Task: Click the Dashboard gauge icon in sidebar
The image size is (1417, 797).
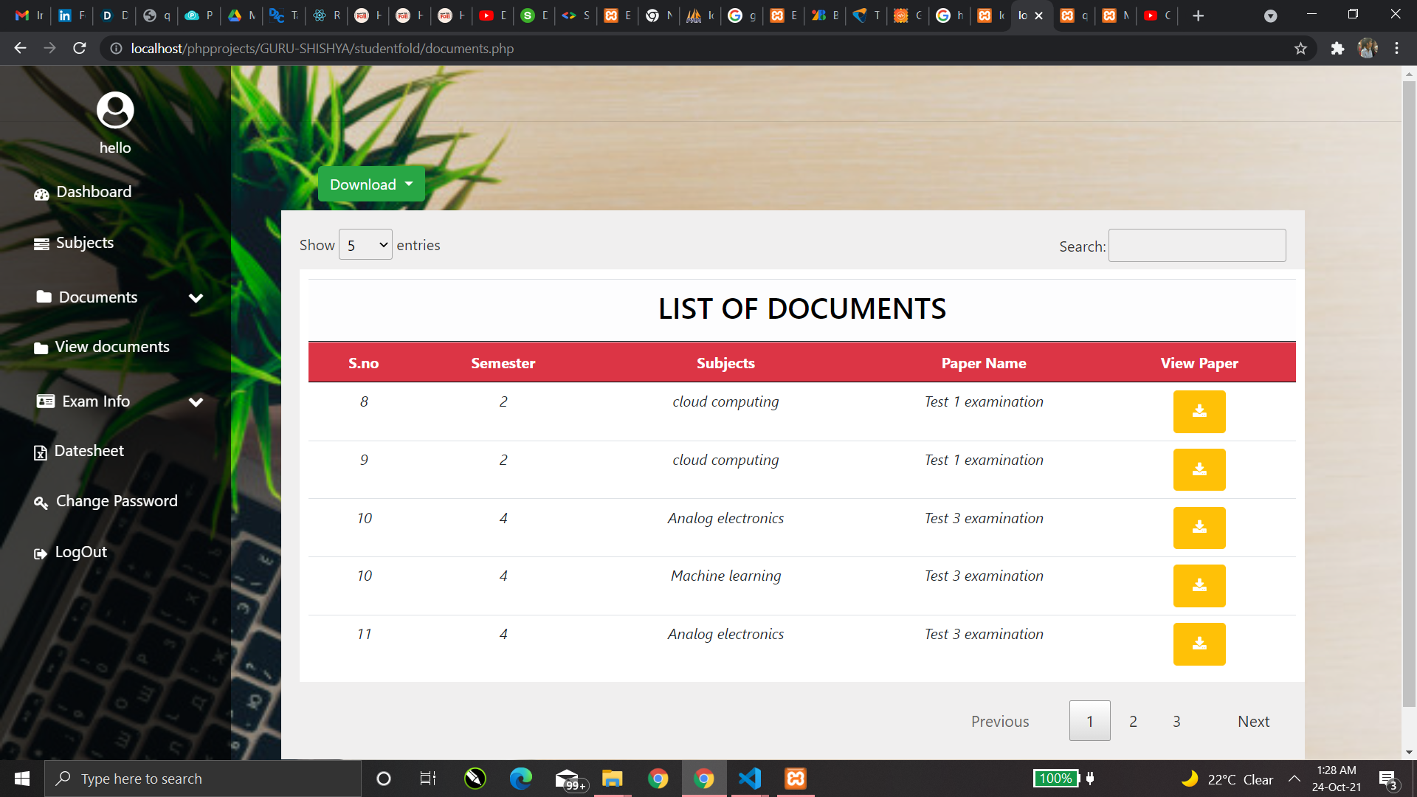Action: 41,194
